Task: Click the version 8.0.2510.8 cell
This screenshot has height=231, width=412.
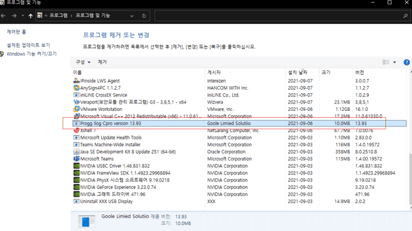Action: point(366,152)
